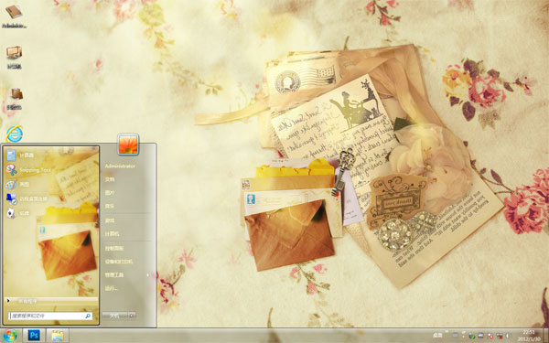Click the Shut down button
The image size is (549, 343).
[114, 316]
